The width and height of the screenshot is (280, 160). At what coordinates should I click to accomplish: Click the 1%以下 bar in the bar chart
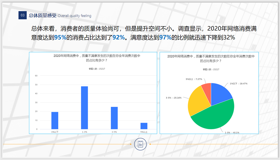pos(55,120)
